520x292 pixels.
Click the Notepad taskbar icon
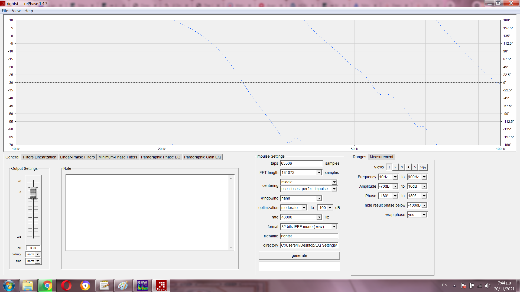tap(104, 286)
